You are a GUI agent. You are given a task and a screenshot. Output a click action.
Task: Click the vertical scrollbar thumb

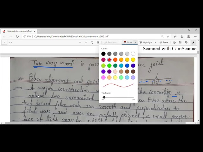[198, 53]
